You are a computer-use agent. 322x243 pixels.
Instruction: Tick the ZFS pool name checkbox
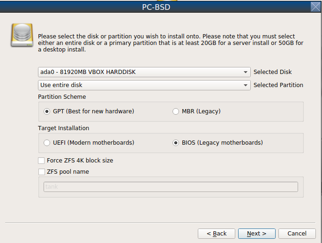click(x=42, y=172)
